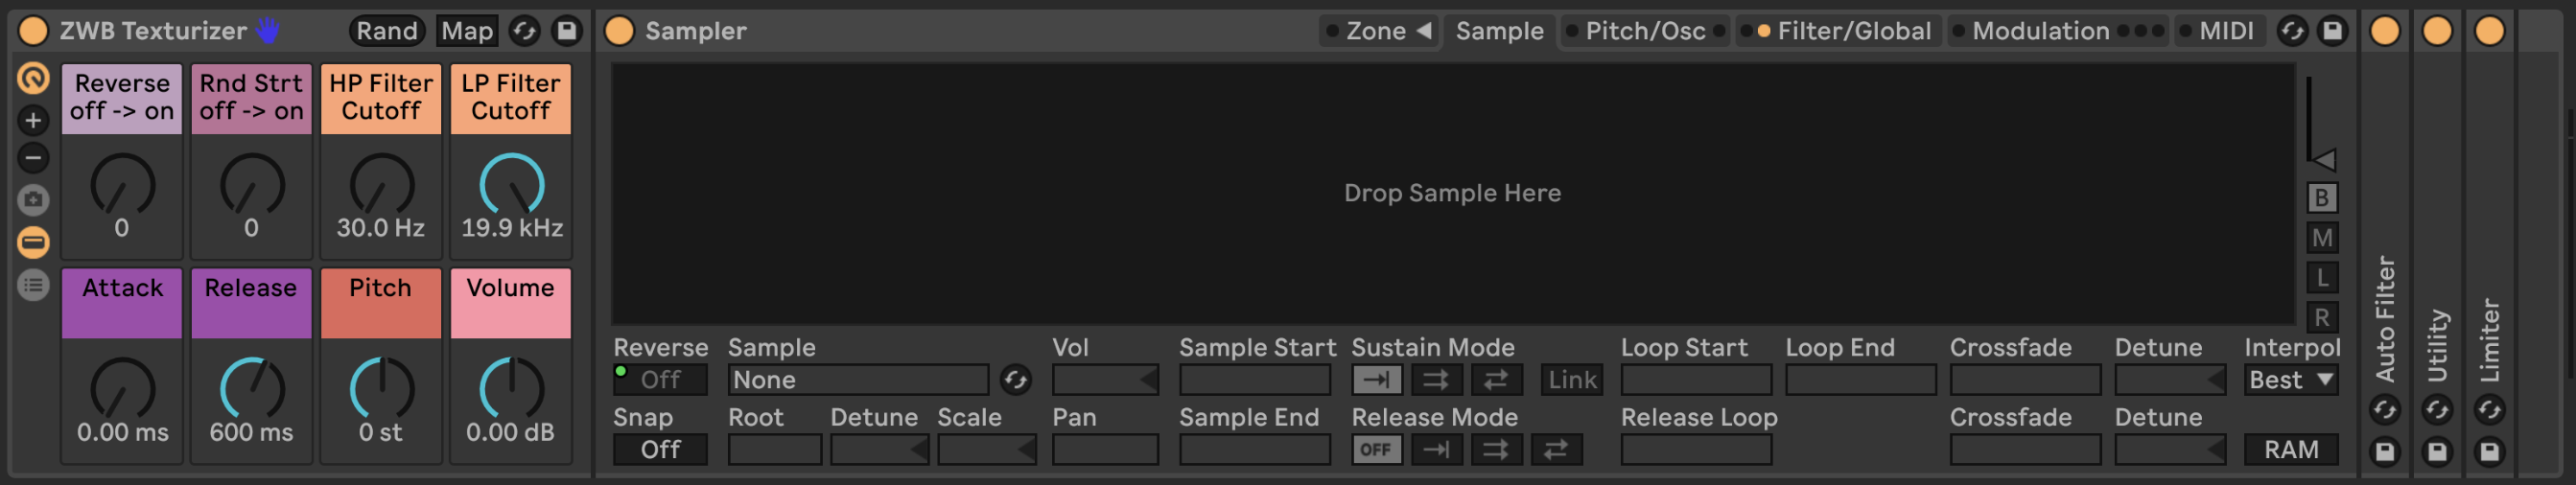
Task: Toggle the Snap Off button
Action: point(660,450)
